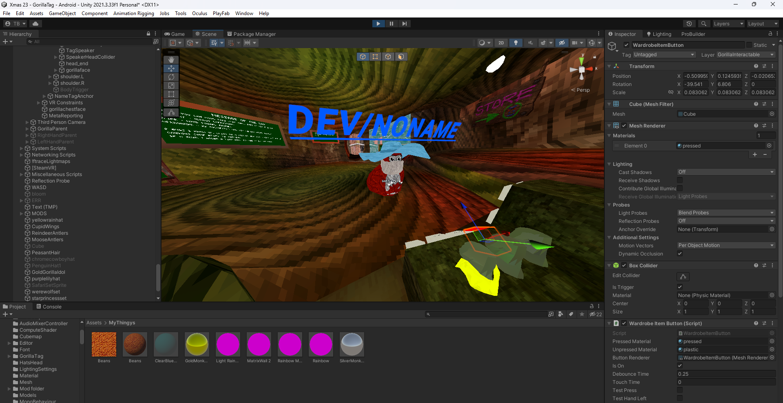
Task: Open the Layer dropdown GorillaInteractable
Action: (746, 55)
